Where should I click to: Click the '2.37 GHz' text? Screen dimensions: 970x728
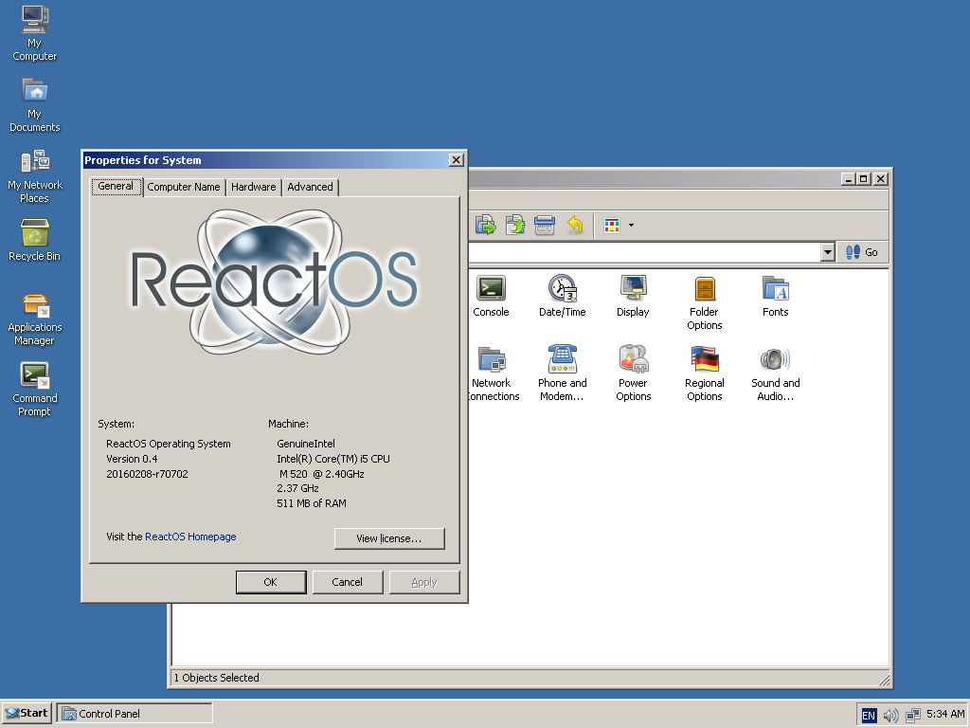(x=298, y=488)
